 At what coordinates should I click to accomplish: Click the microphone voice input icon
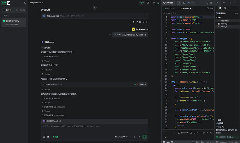click(139, 137)
